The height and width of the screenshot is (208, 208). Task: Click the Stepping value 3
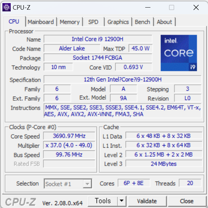(x=188, y=89)
